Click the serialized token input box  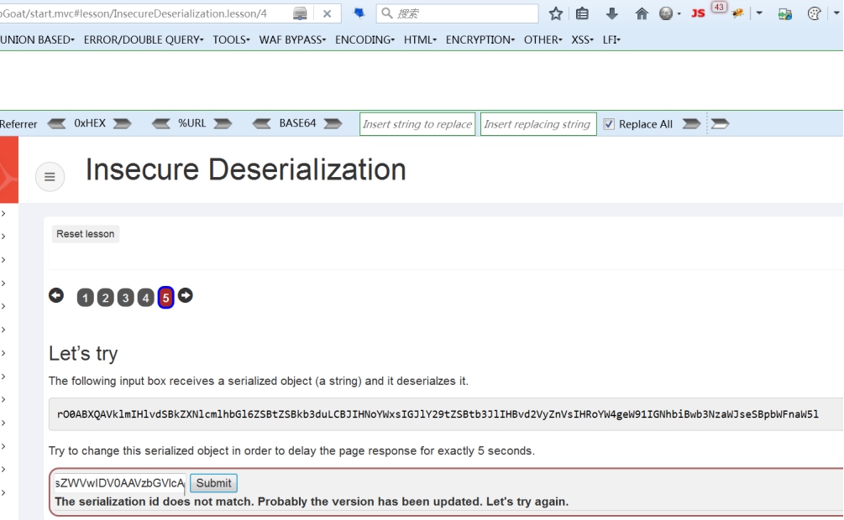point(119,483)
